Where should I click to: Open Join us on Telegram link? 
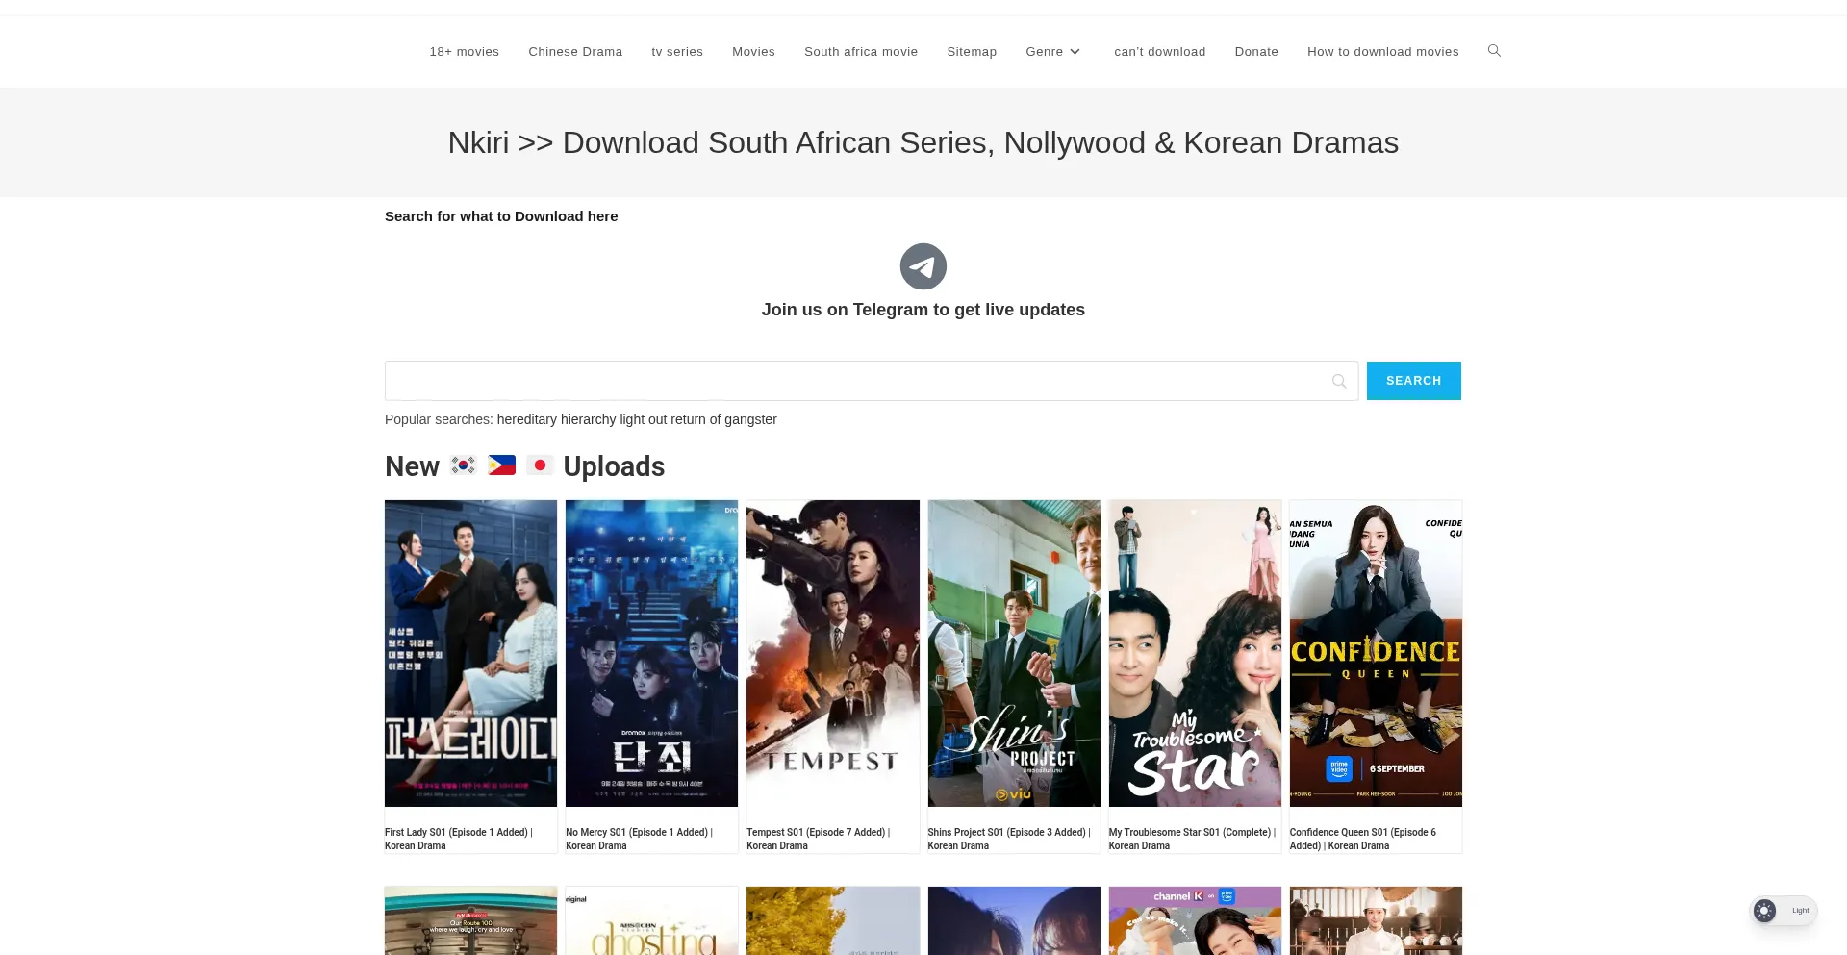[x=923, y=310]
